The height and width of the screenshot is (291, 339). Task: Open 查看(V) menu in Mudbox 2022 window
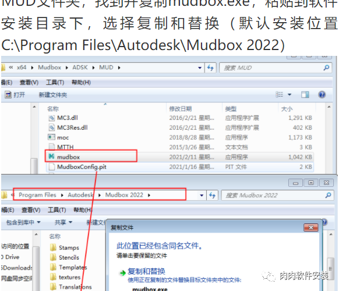point(31,210)
